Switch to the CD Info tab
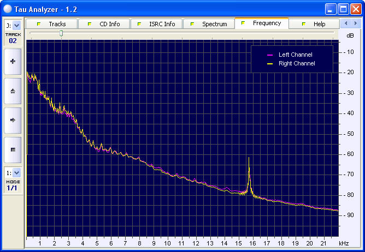Image resolution: width=365 pixels, height=252 pixels. (x=104, y=24)
